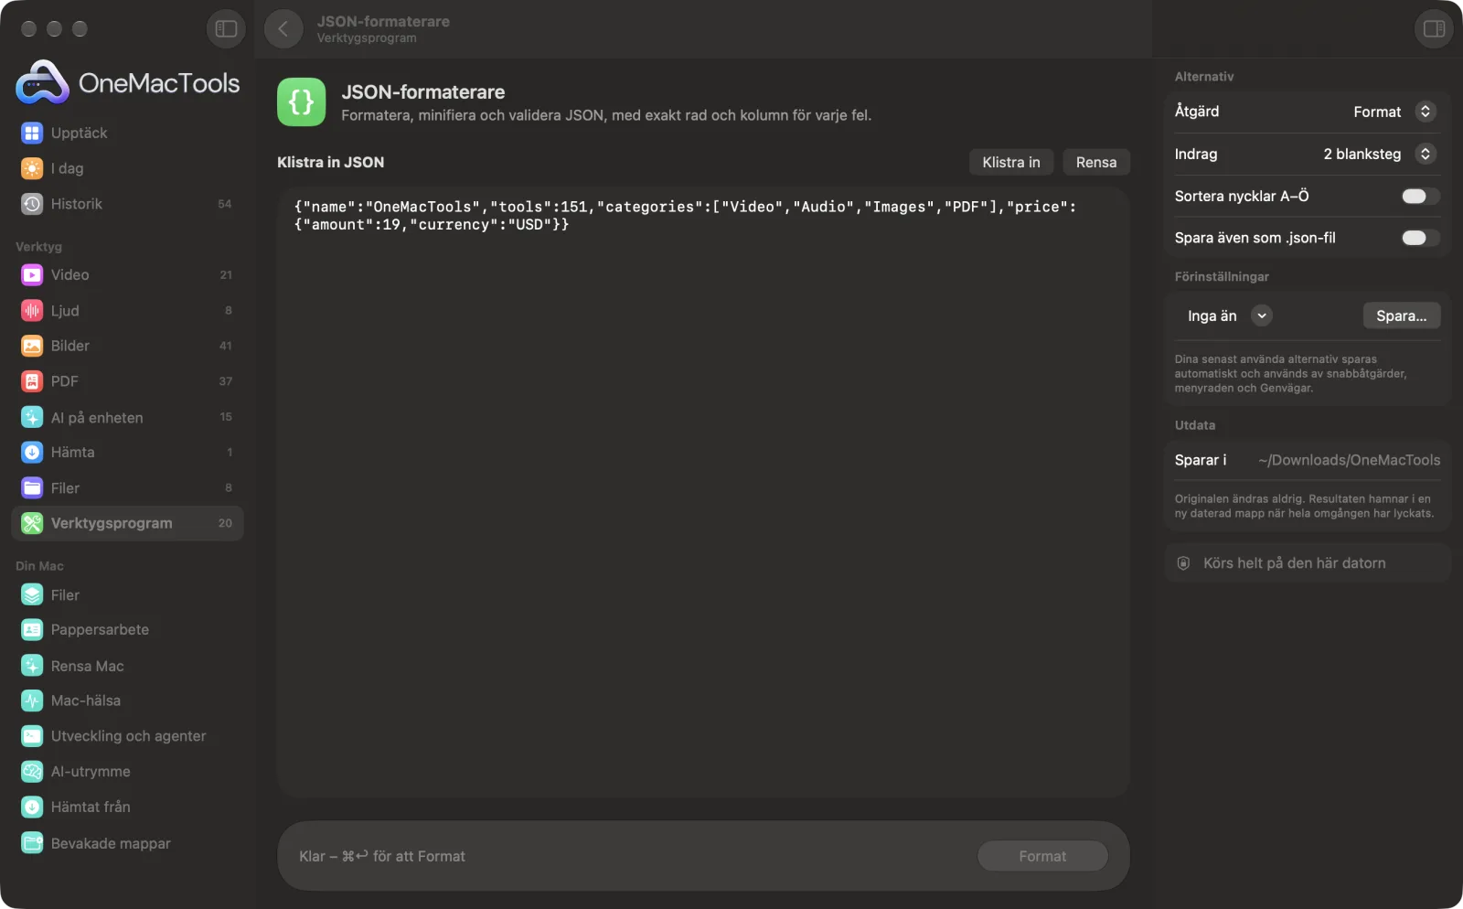Open the Utveckling och agenter icon
Viewport: 1463px width, 909px height.
coord(32,736)
